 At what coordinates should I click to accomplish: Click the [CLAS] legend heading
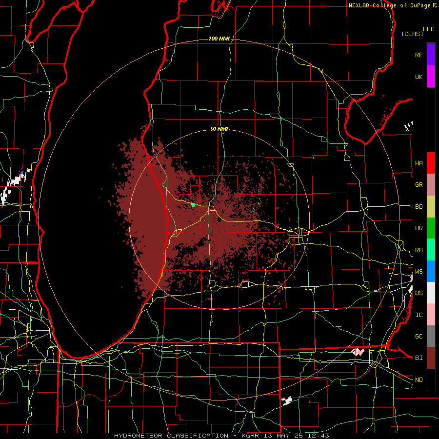(412, 34)
